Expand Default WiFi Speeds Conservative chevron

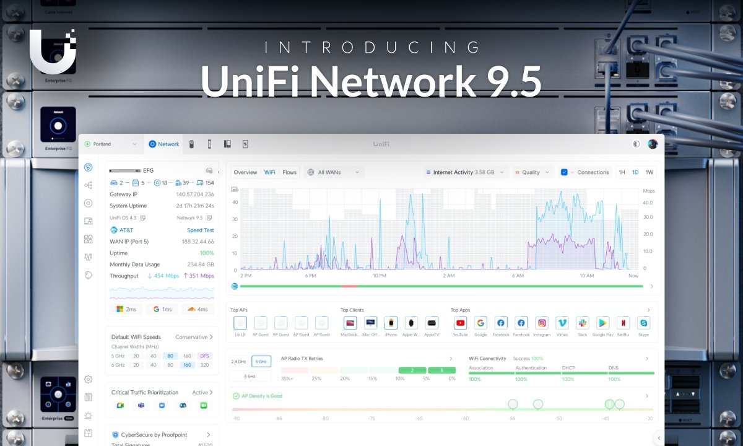point(211,337)
